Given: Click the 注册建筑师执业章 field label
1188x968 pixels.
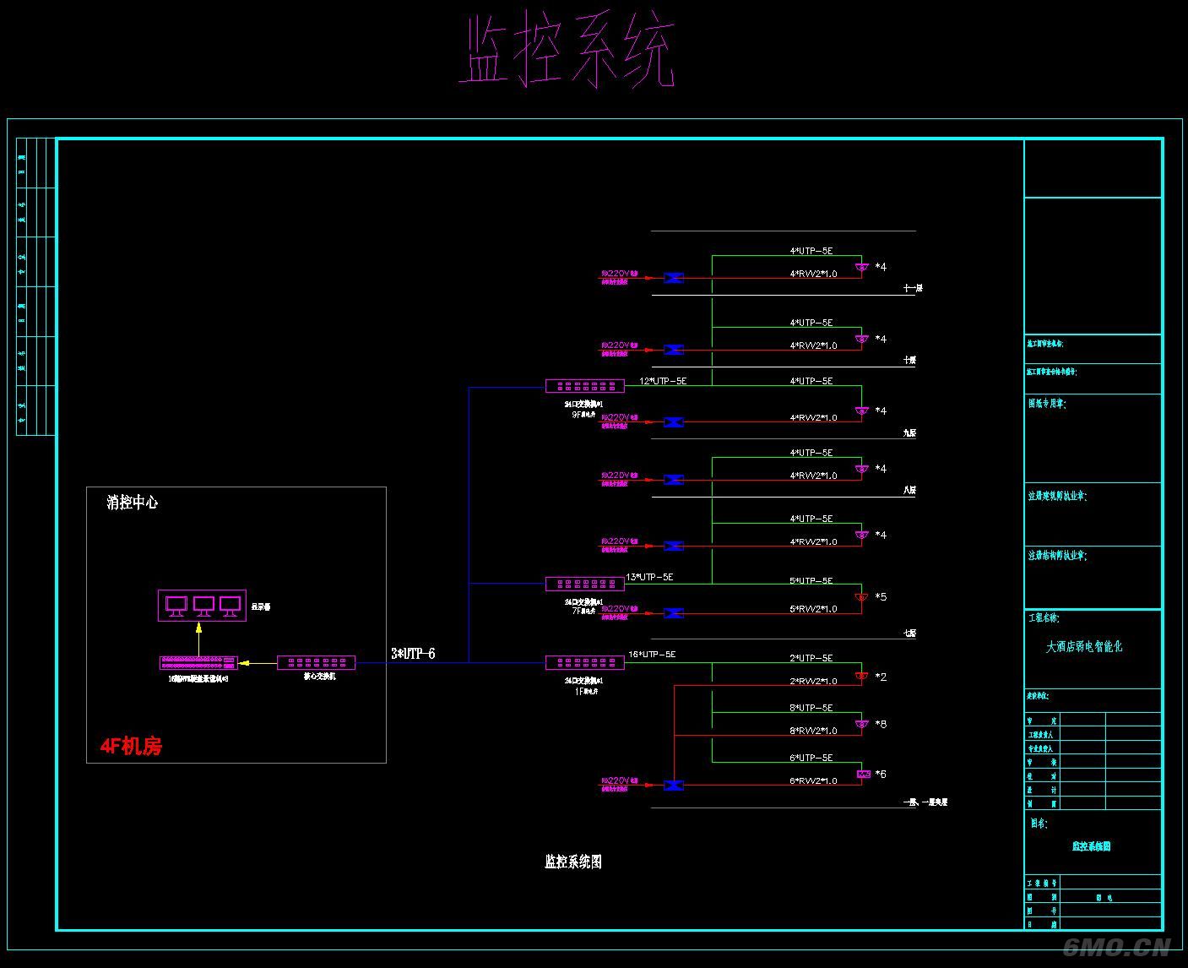Looking at the screenshot, I should 1057,496.
